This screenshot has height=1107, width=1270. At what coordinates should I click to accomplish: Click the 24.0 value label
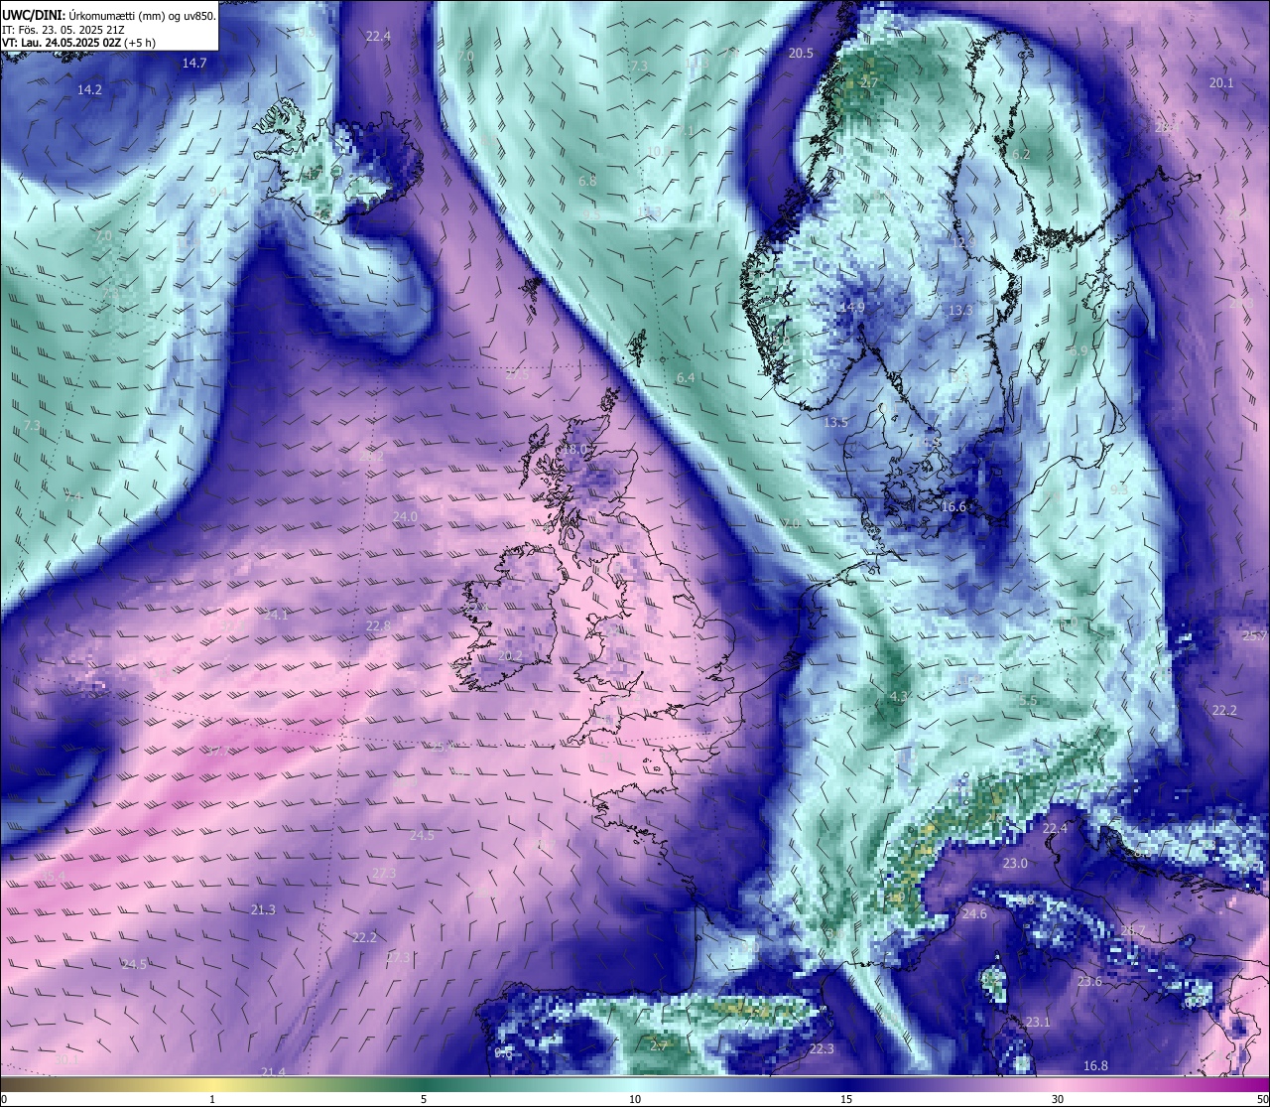coord(405,517)
